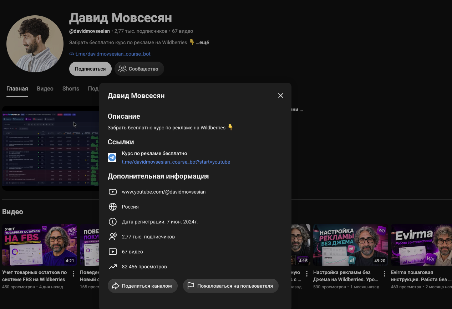Open menu for 'Настройка рекламы без Джема' video
Screen dimensions: 452x309
[x=385, y=274]
